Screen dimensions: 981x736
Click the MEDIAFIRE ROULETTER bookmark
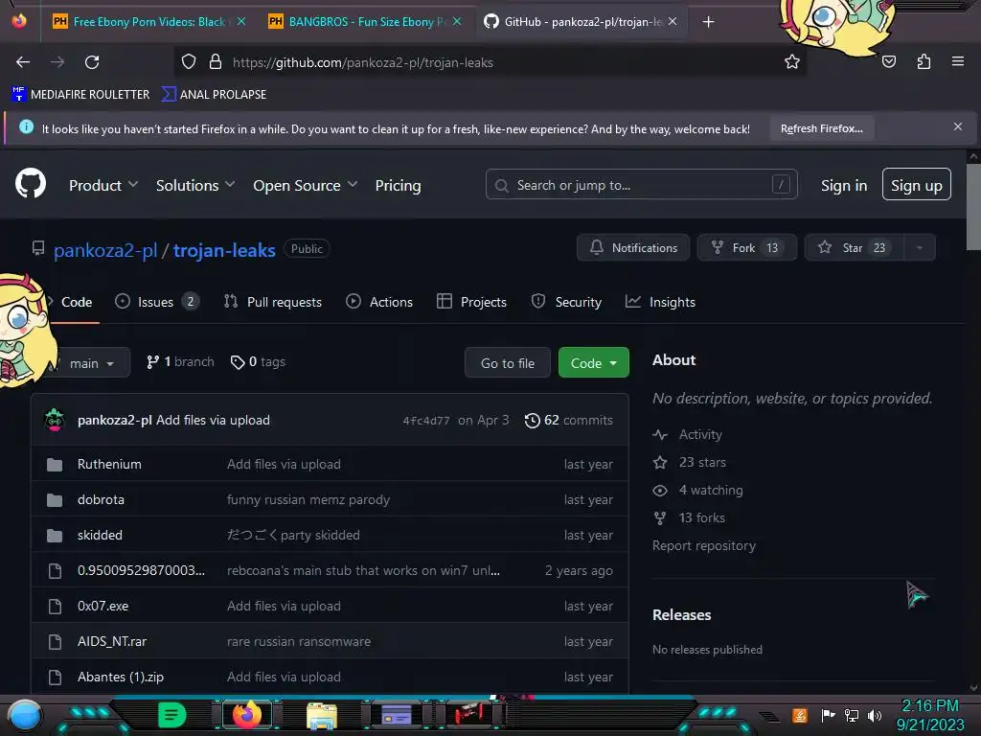point(80,95)
